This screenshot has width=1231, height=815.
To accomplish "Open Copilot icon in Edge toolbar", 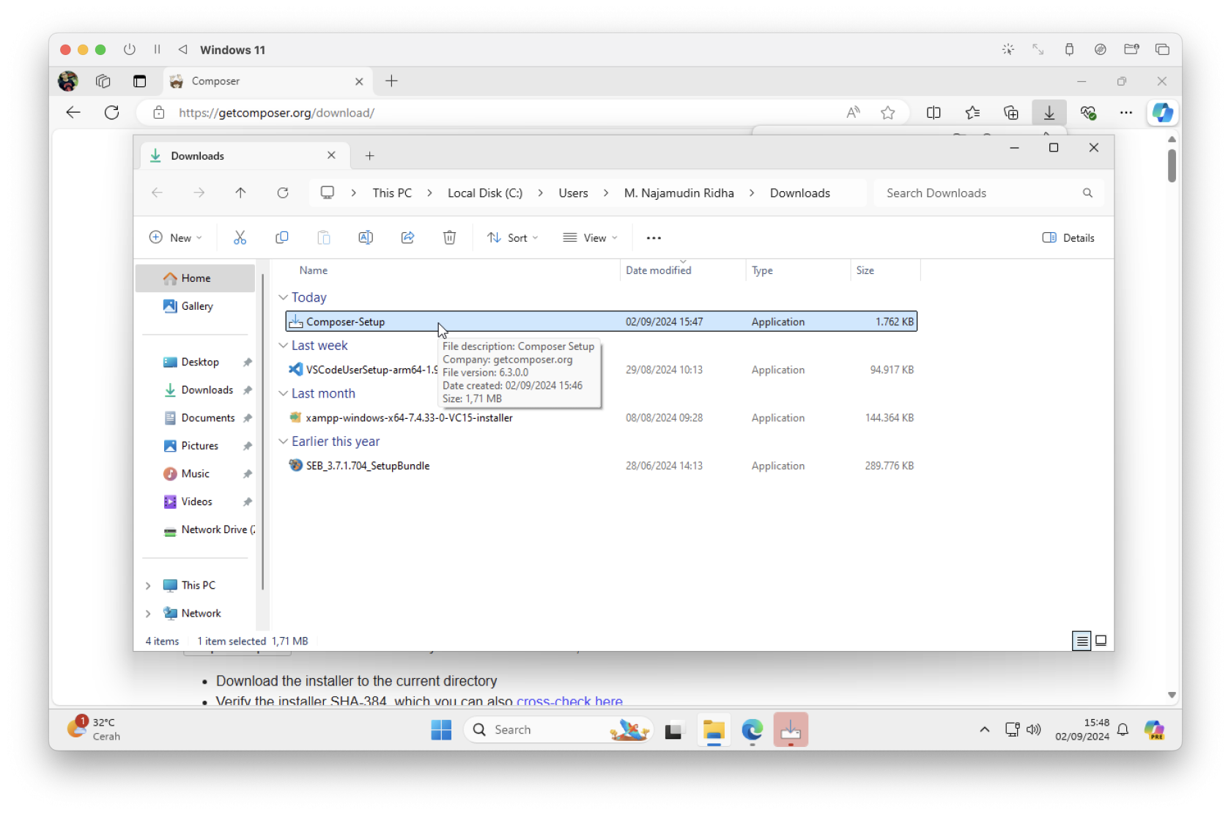I will (x=1162, y=113).
